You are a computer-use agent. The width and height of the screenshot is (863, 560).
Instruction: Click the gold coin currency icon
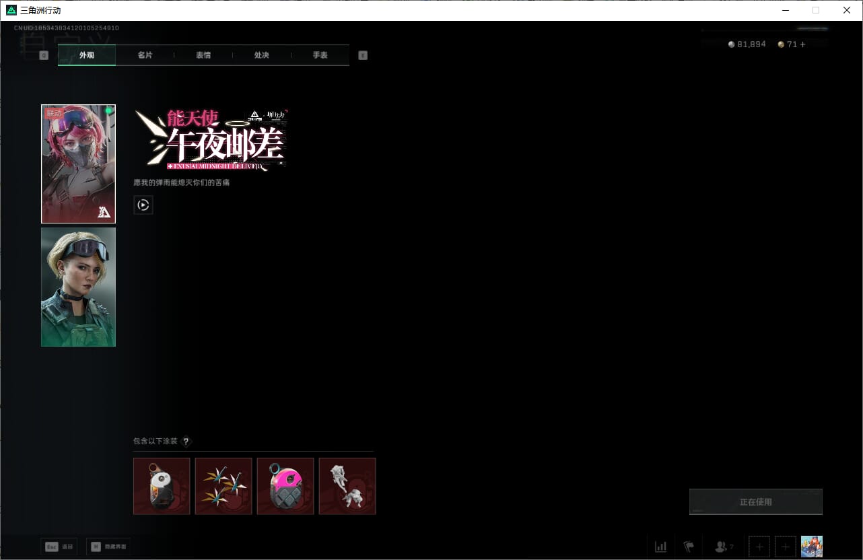[781, 44]
